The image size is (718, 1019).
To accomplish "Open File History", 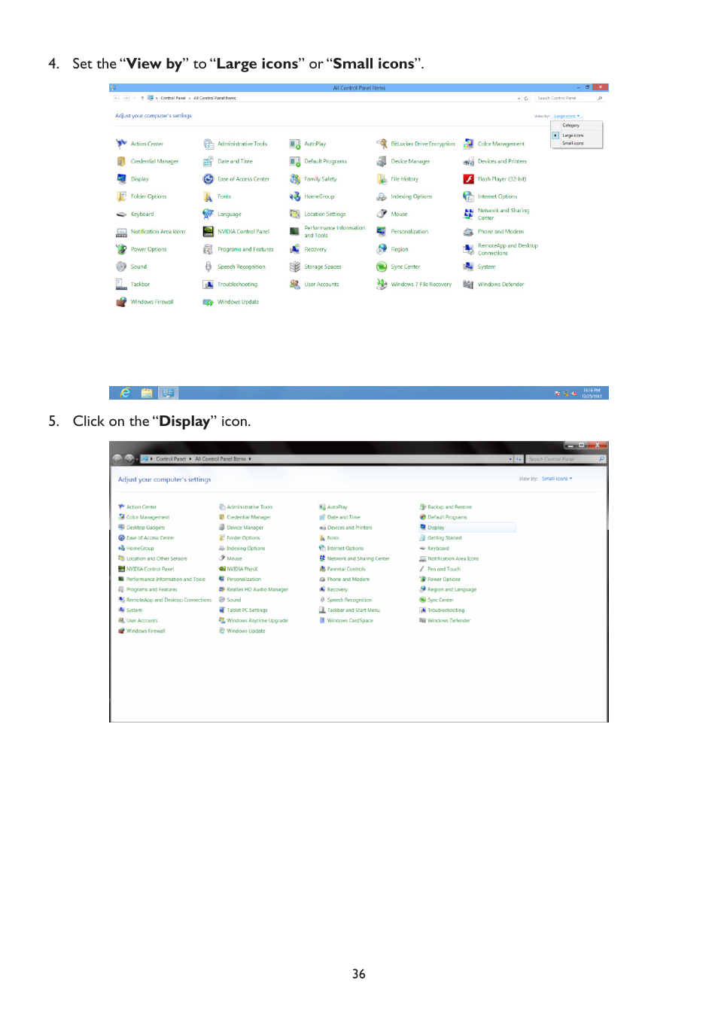I will (397, 179).
